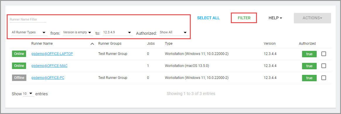Click 'Workstation (macOS 13.5.0)' type cell
Viewport: 341px width, 114px height.
click(187, 65)
